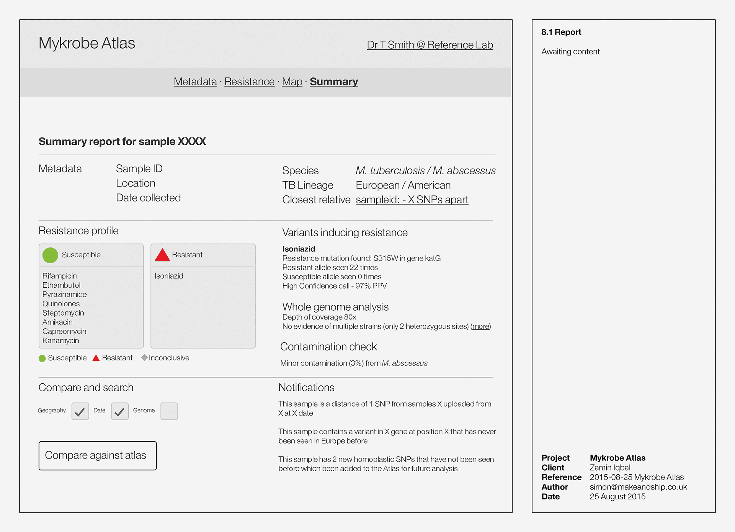
Task: Click the Compare and search heading
Action: [x=86, y=387]
